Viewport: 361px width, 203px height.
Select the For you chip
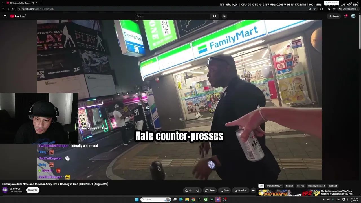click(x=300, y=186)
